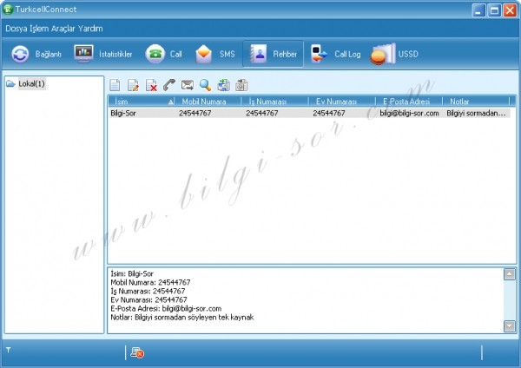Click the 'T' status bar text

pyautogui.click(x=9, y=350)
